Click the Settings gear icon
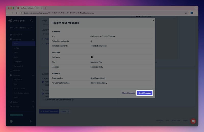This screenshot has height=132, width=204. [x=11, y=106]
